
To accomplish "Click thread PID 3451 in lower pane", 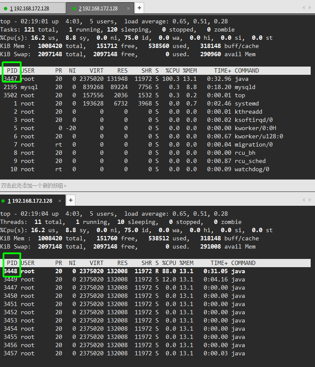I will click(10, 304).
